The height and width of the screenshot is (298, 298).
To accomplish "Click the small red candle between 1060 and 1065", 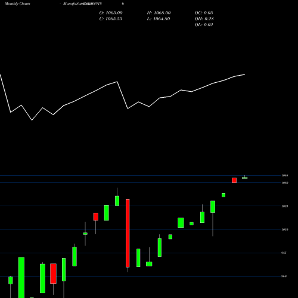I will (234, 180).
